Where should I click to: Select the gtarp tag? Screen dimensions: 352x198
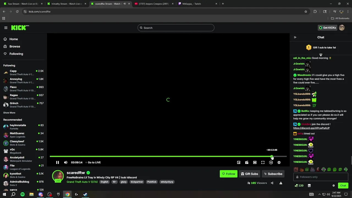point(123,182)
